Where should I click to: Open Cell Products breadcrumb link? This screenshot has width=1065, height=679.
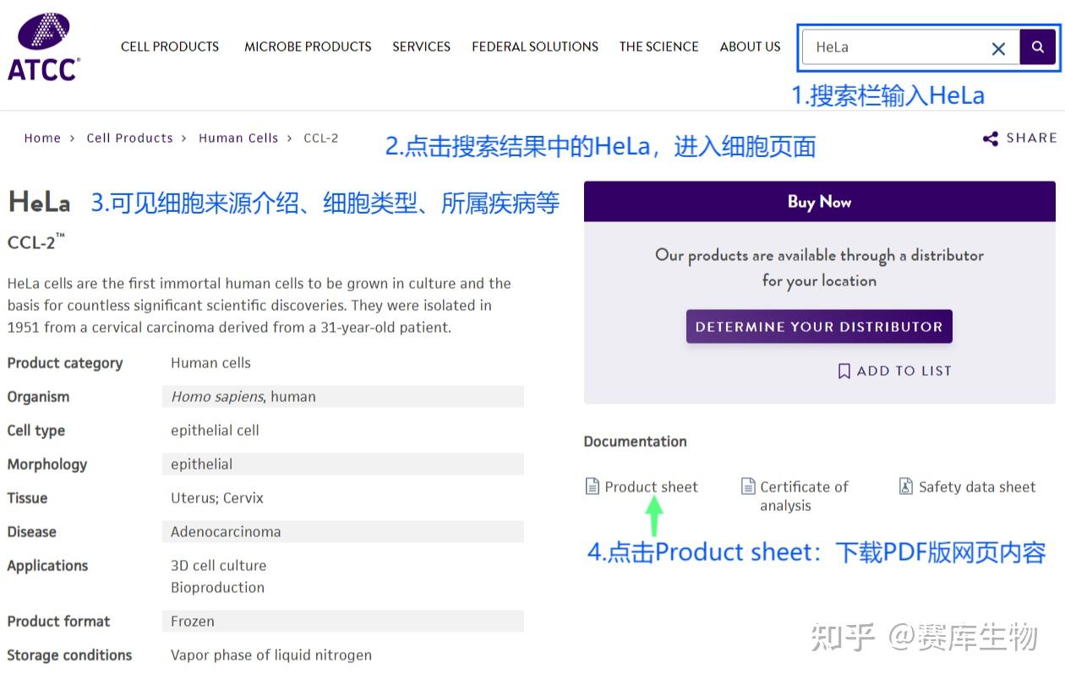point(129,138)
